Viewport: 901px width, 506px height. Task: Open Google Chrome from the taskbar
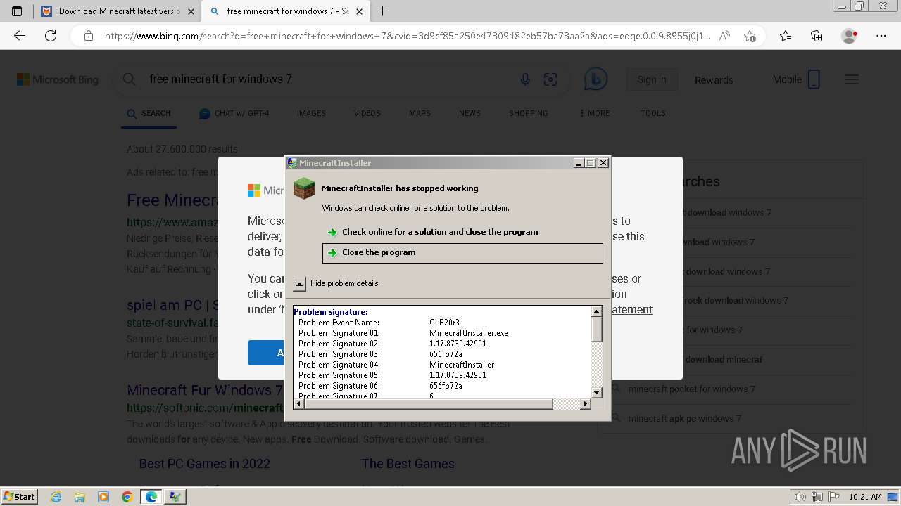pos(127,497)
